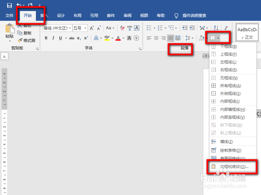Pick the red font color button
The image size is (261, 195).
[x=118, y=38]
